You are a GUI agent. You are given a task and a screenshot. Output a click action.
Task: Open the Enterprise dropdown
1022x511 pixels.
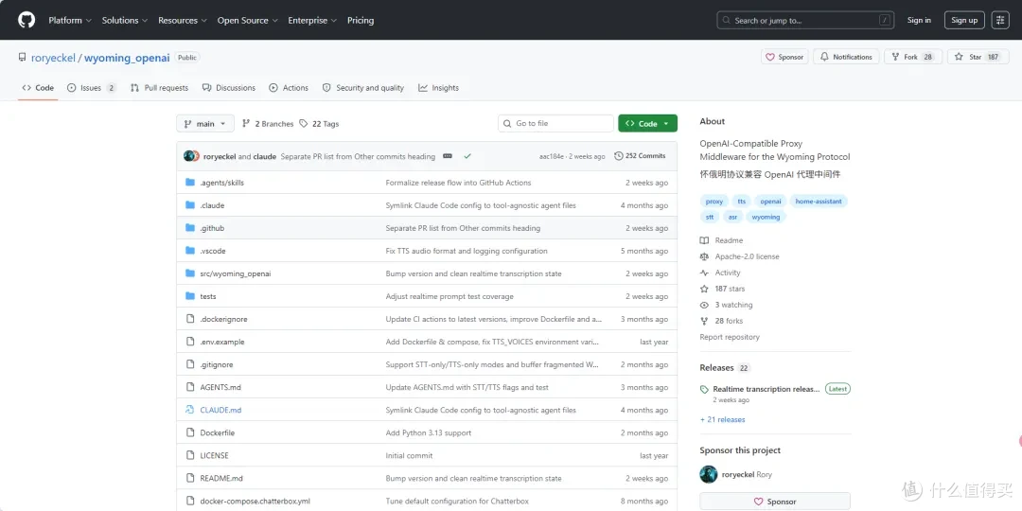coord(312,20)
